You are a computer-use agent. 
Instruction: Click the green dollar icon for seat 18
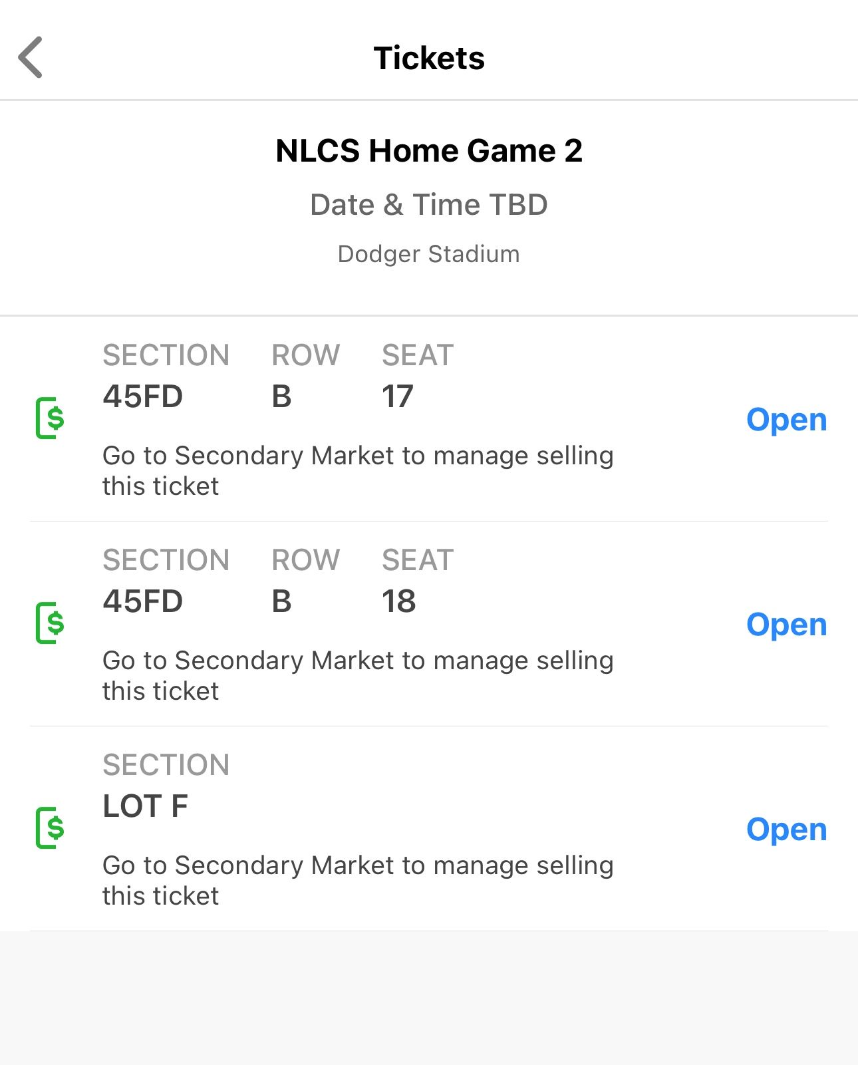pyautogui.click(x=50, y=623)
